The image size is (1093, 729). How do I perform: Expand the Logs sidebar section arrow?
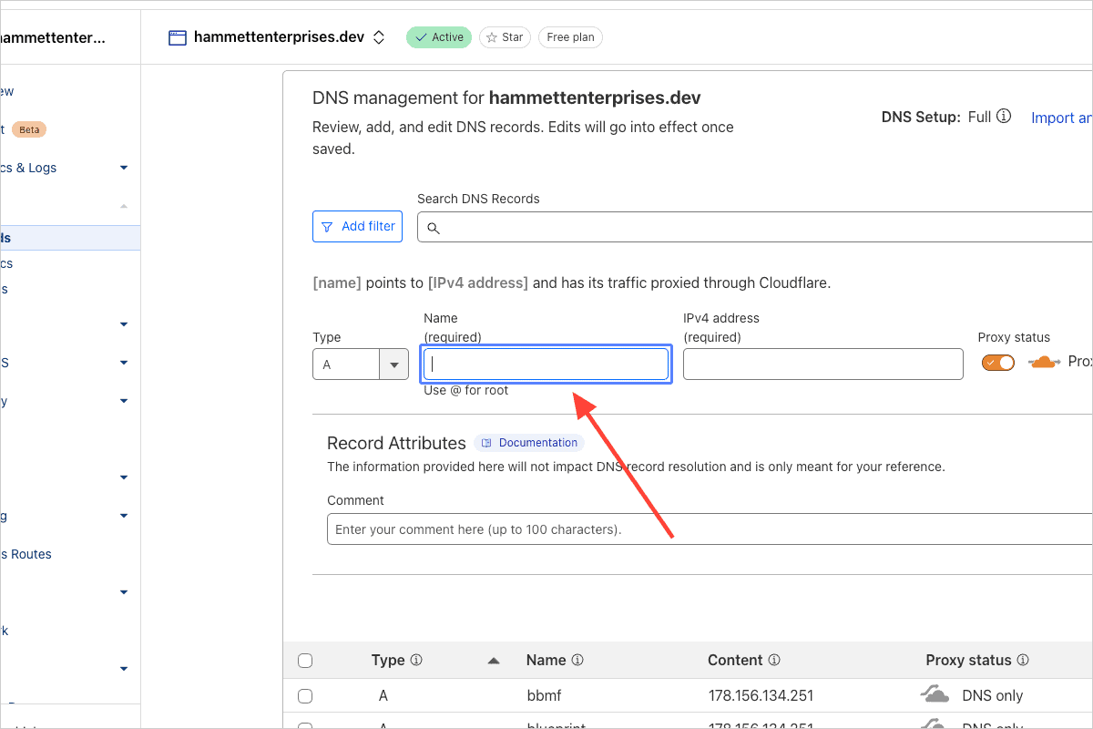point(124,168)
